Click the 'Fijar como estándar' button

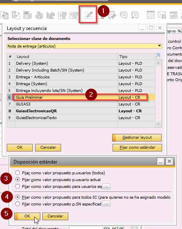[137, 147]
